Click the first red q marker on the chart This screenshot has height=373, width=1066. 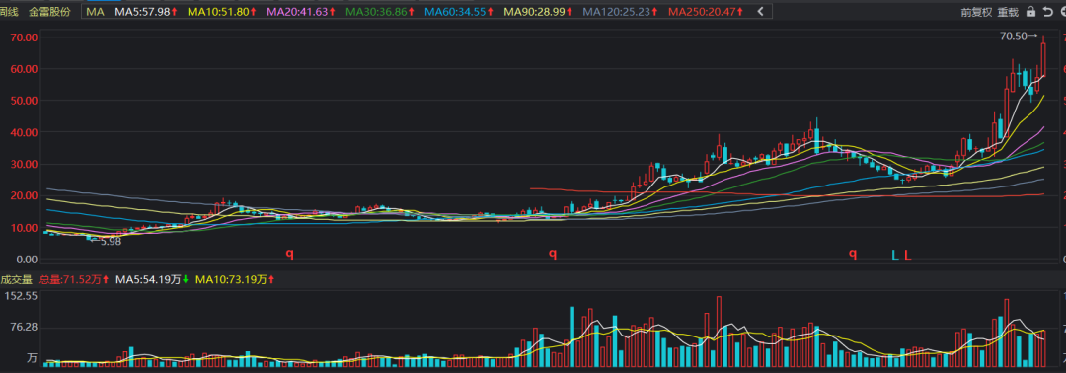(x=289, y=255)
